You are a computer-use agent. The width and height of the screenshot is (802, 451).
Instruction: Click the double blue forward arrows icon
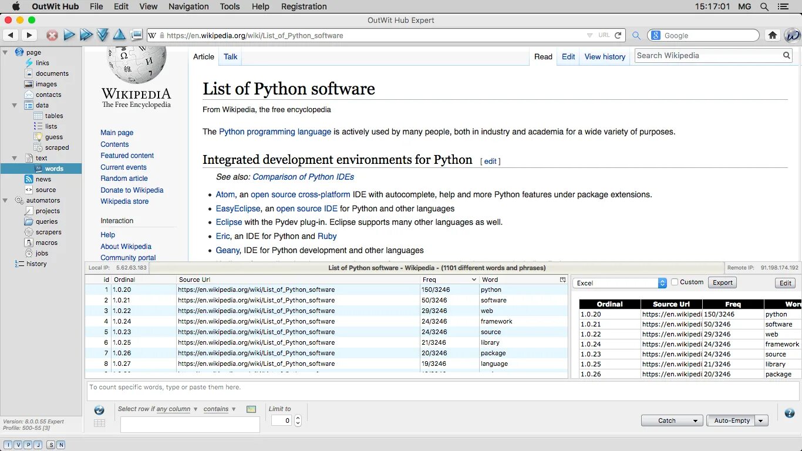(x=86, y=35)
